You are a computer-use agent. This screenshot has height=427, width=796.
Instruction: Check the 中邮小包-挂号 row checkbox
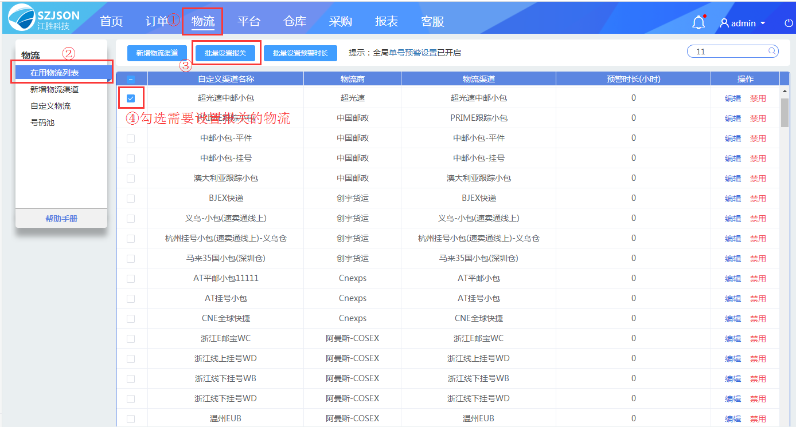[131, 159]
